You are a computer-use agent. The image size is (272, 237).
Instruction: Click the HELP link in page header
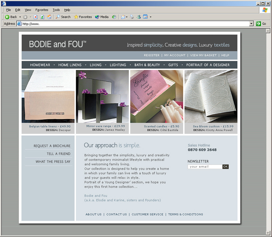[225, 55]
